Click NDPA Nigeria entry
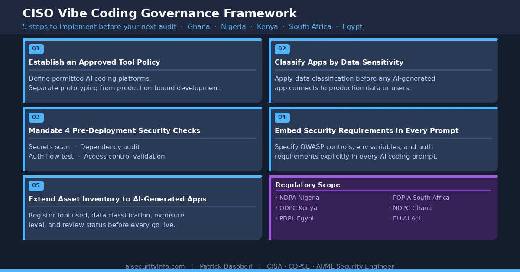Screen dimensions: 520x272 pos(298,198)
